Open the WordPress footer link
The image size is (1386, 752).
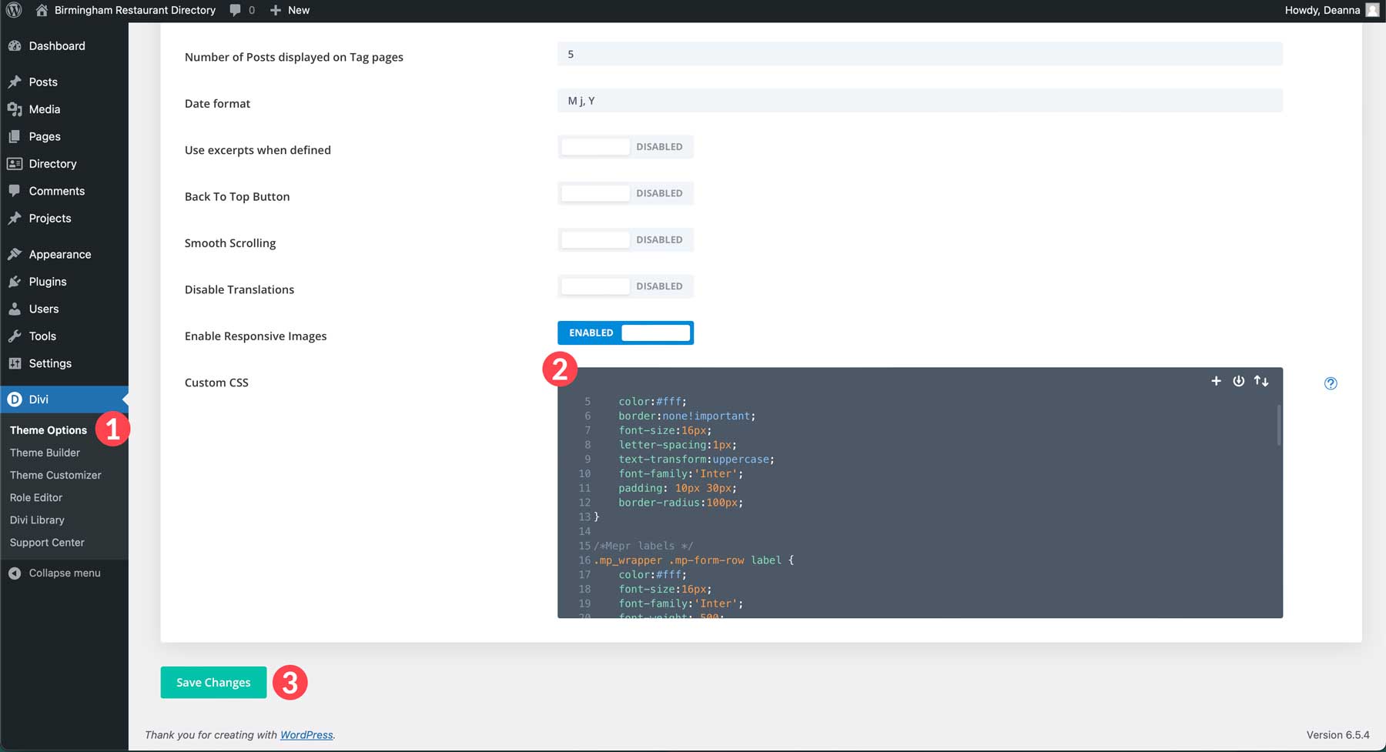tap(306, 734)
